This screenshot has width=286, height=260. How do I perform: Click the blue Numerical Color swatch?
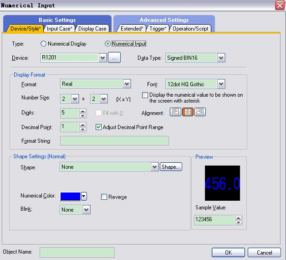pos(70,196)
